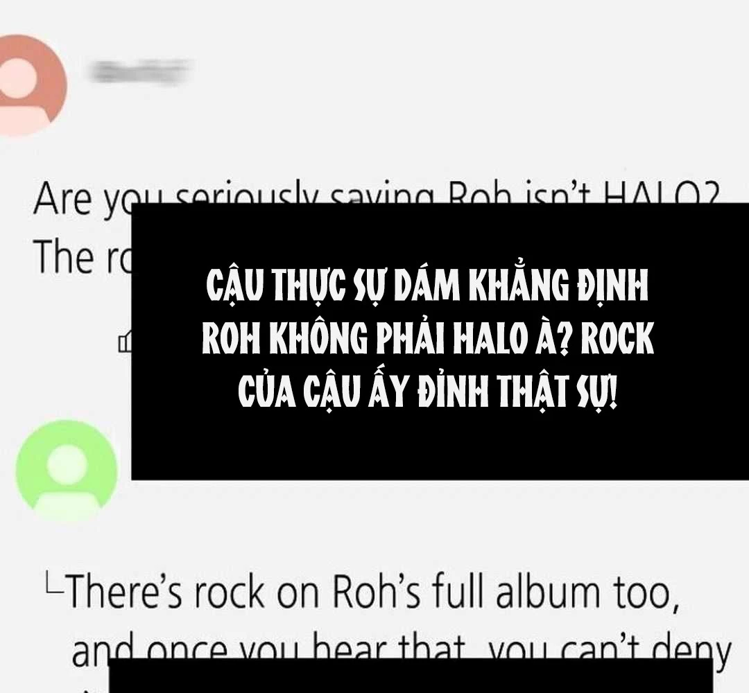749x693 pixels.
Task: Select the 'CẬU THỰC SỰ DÁM KHẲNG ĐỊNH' caption line
Action: pos(427,286)
